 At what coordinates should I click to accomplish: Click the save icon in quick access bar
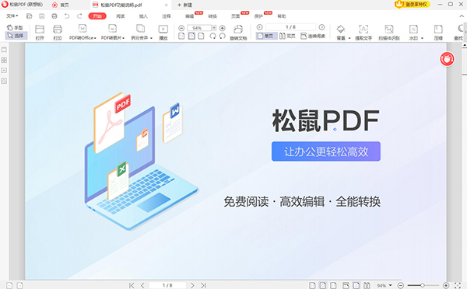pyautogui.click(x=42, y=16)
